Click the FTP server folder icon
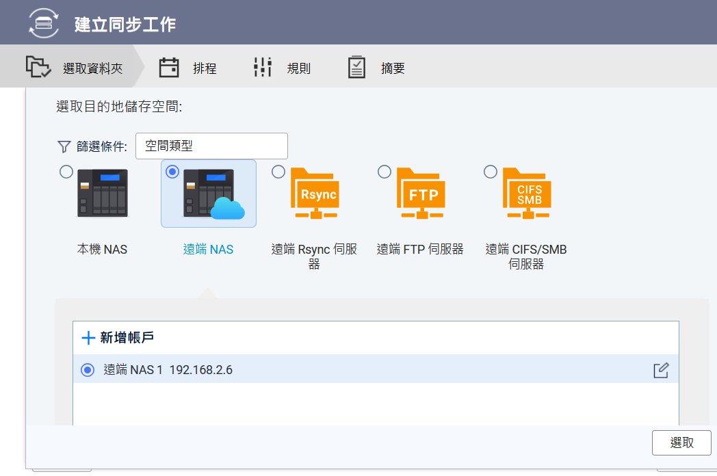 coord(421,194)
